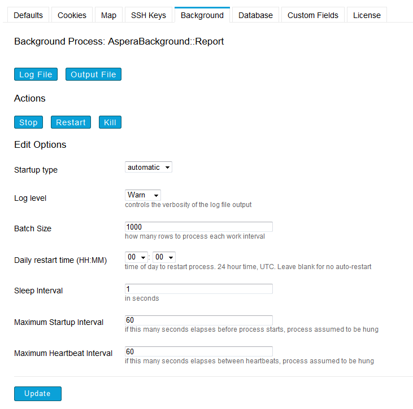Select the Map tab

pos(108,15)
